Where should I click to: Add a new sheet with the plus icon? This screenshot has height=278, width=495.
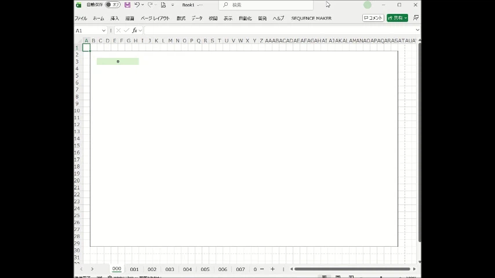(x=272, y=269)
